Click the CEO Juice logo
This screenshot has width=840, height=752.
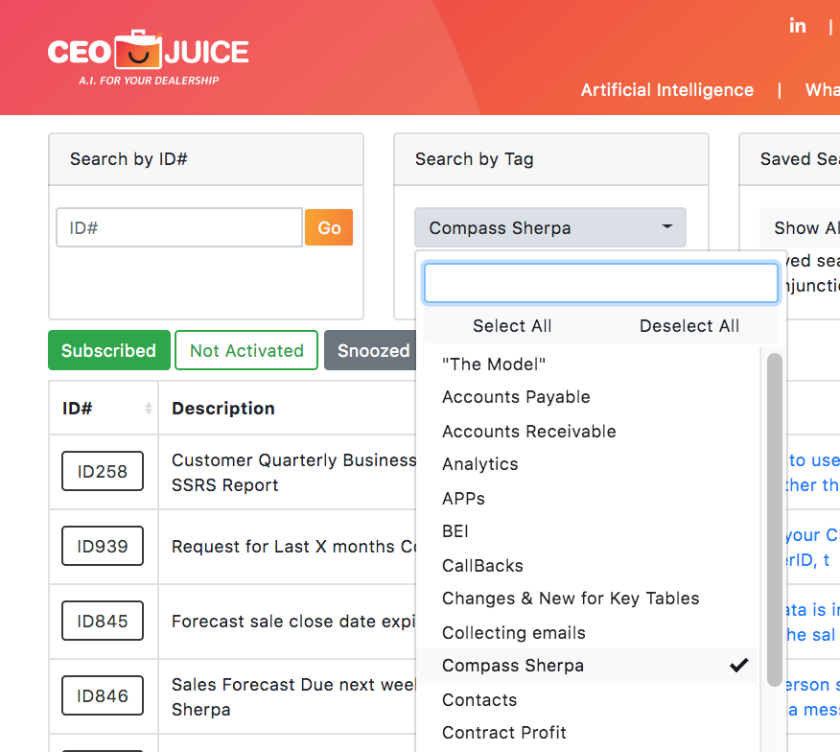(148, 58)
